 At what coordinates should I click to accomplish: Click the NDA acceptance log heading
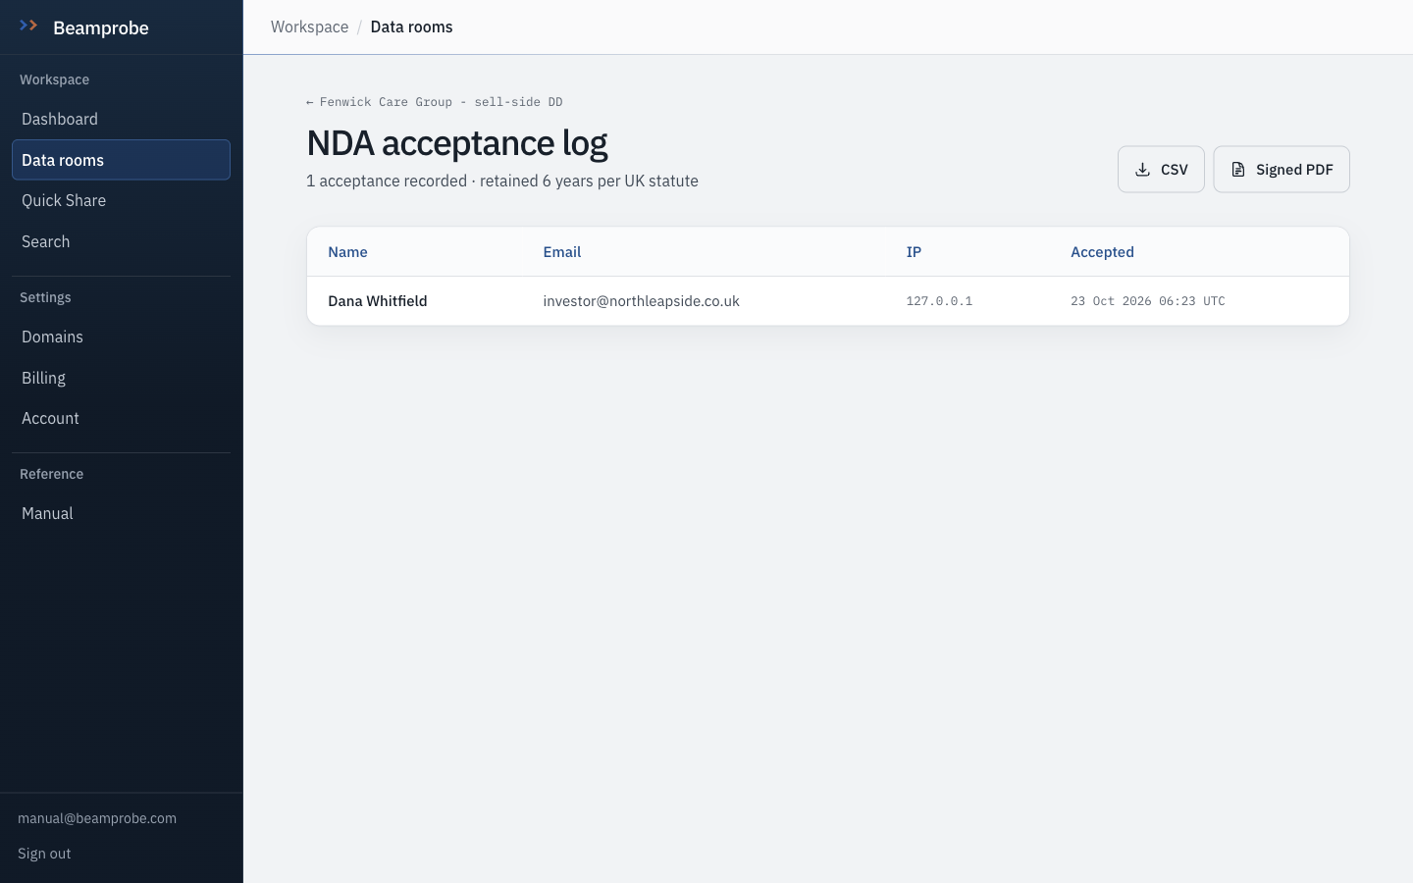tap(457, 143)
